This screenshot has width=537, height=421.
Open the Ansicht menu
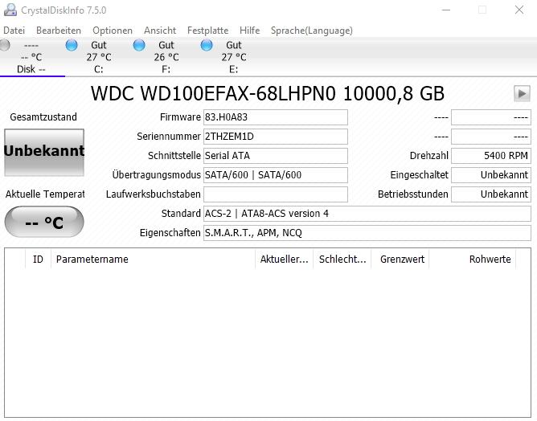pos(160,31)
